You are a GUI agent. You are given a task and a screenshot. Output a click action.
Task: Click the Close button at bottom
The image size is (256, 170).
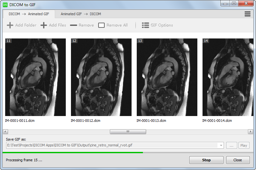(238, 160)
